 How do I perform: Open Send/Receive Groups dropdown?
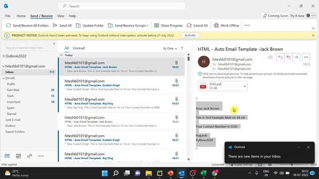tap(128, 25)
